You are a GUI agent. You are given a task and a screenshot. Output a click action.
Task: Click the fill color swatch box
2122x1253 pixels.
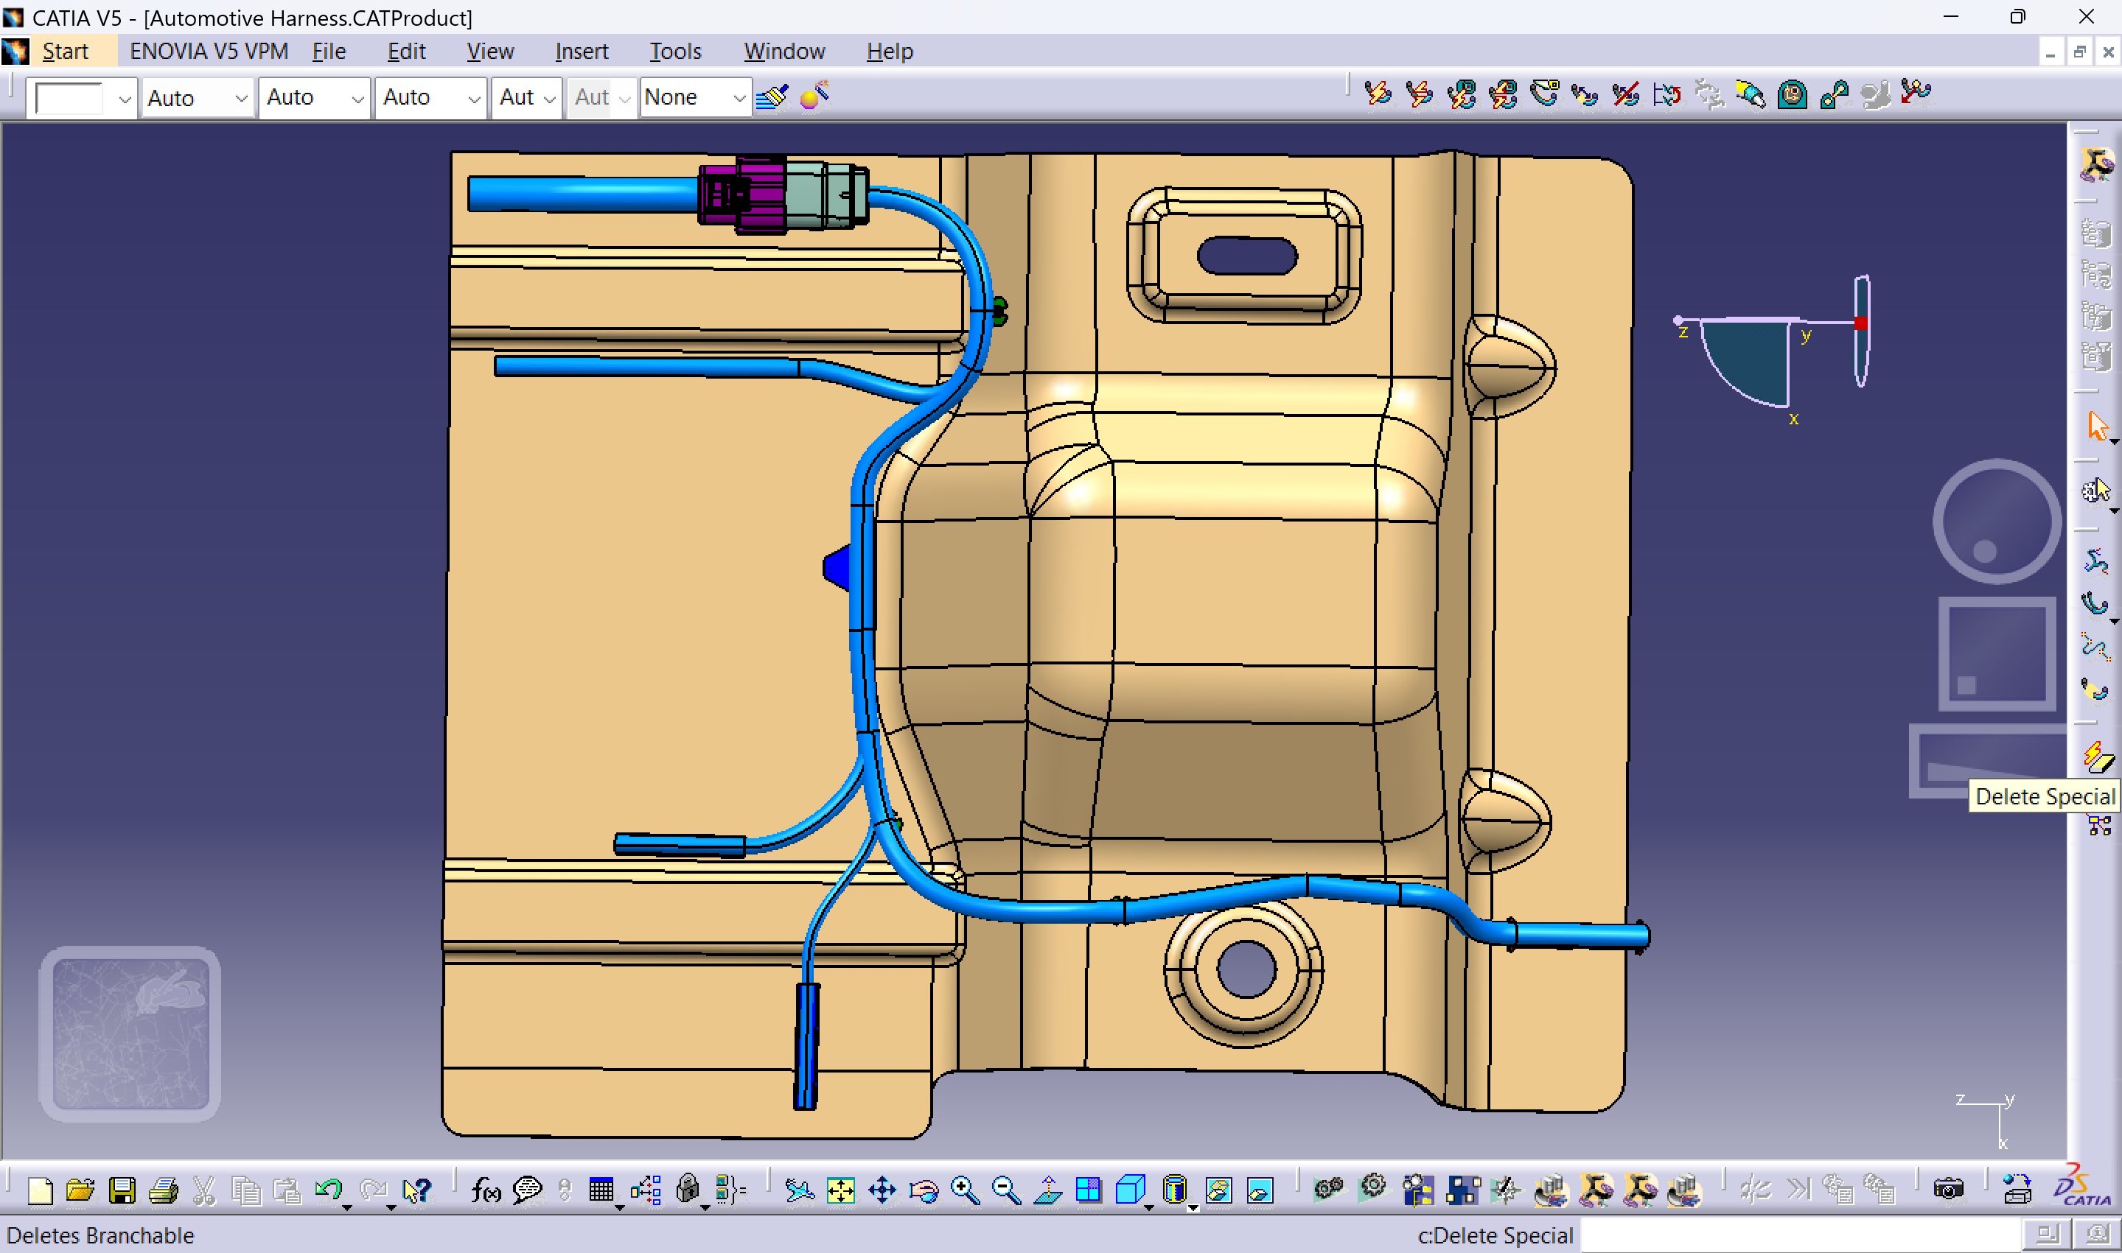coord(70,98)
